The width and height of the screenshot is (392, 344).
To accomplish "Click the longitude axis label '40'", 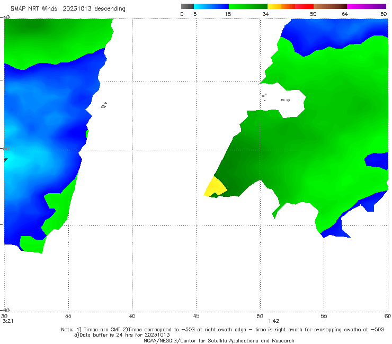I will 132,316.
